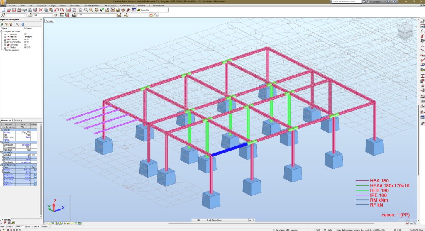Click the I-beam section icon on right toolbar
Viewport: 425px width, 231px height.
(422, 76)
